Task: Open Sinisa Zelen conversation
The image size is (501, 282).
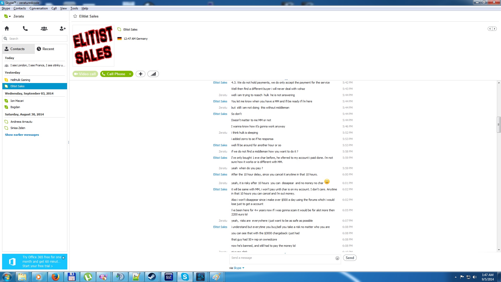Action: pos(35,128)
